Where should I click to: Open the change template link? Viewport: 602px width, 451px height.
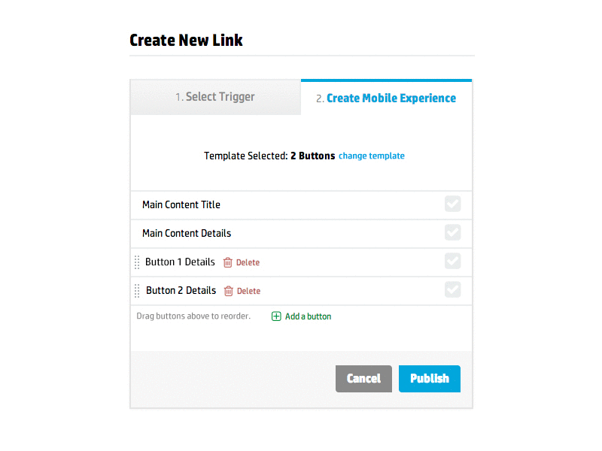371,156
